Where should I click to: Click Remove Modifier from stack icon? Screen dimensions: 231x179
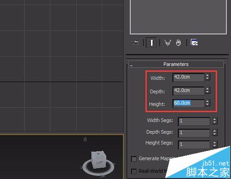(x=178, y=42)
